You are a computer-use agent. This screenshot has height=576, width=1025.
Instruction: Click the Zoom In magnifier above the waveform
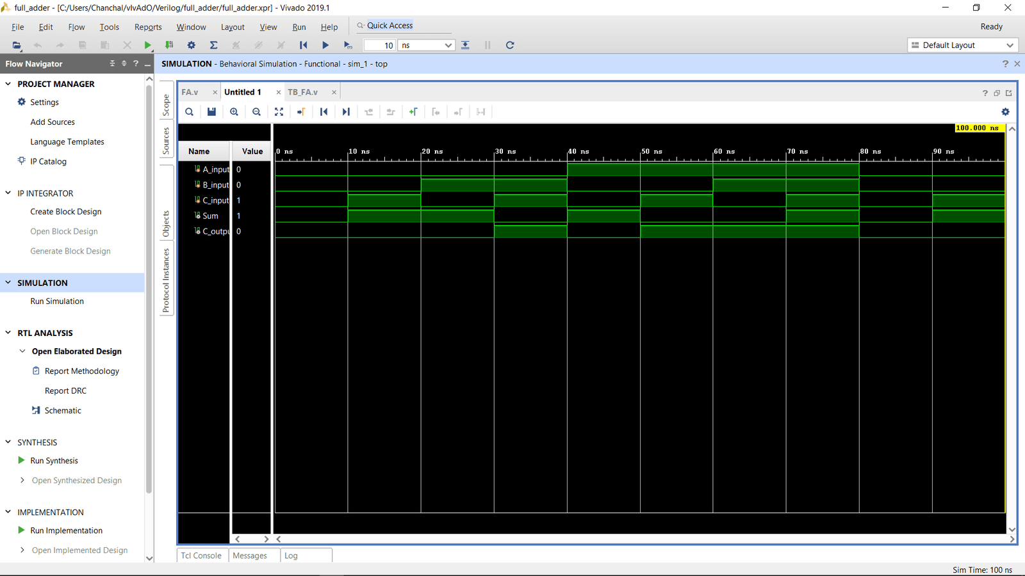234,111
